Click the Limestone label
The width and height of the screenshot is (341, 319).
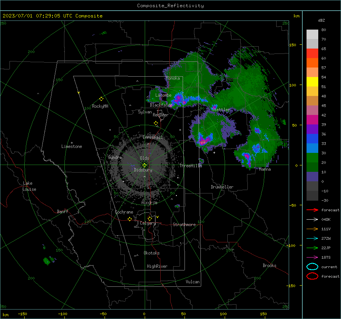72,146
